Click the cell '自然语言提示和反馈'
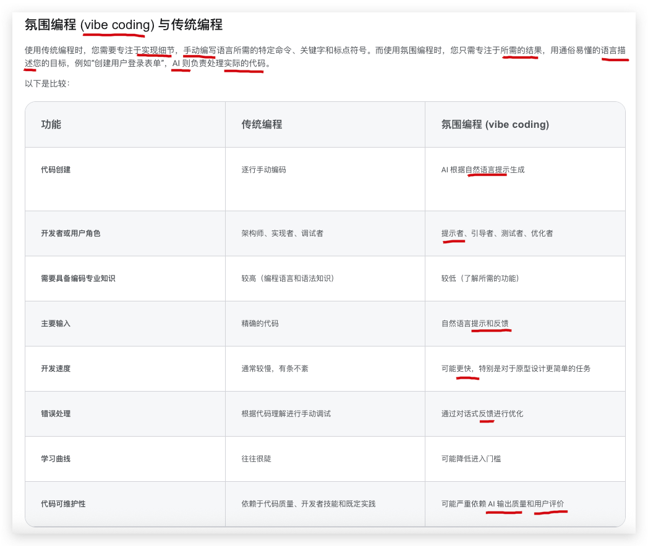The height and width of the screenshot is (546, 648). point(475,324)
